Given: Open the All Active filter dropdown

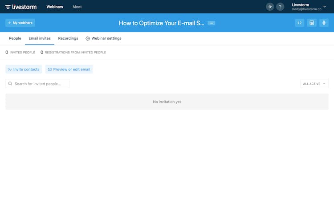Looking at the screenshot, I should coord(314,84).
